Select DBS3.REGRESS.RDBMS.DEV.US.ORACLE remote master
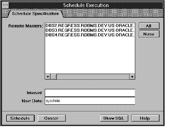Viewport: 179px width, 127px height. click(x=90, y=30)
